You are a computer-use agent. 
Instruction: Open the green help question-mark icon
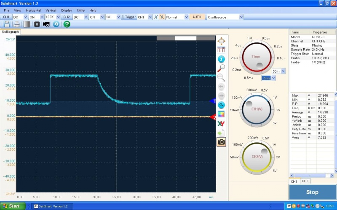[67, 24]
